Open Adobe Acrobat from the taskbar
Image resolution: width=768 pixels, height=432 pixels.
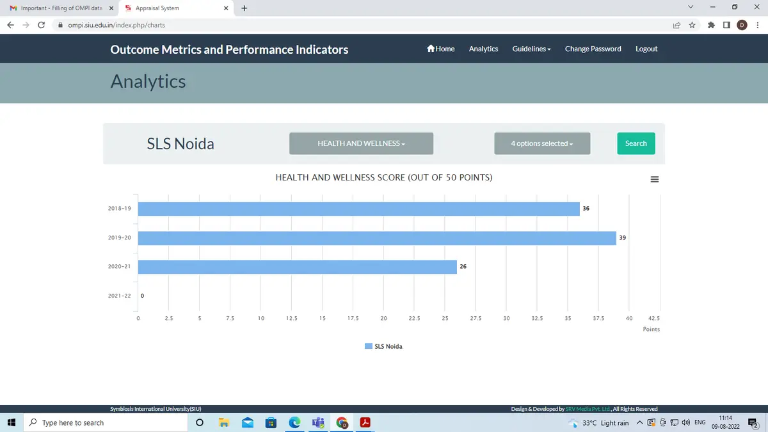(365, 422)
